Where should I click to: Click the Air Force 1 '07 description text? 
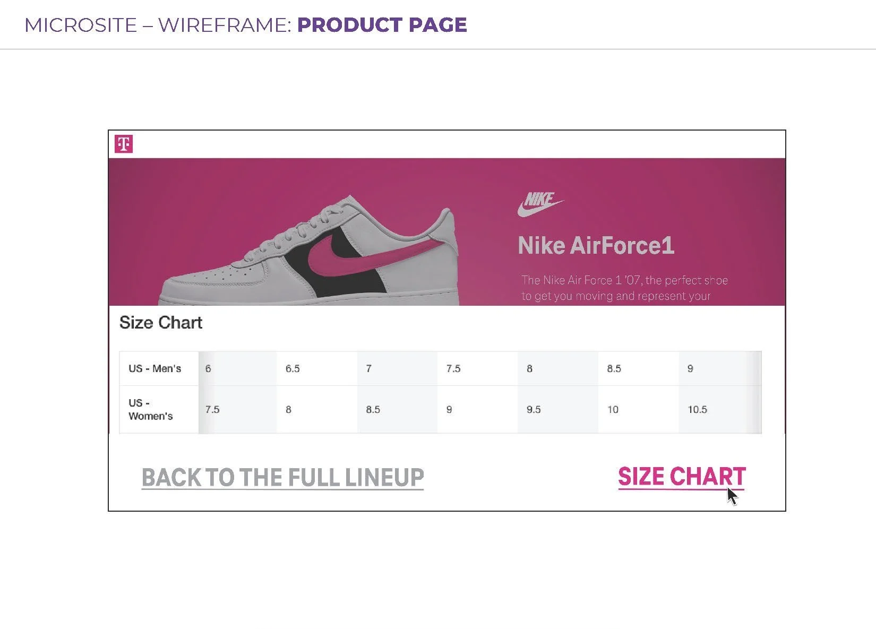(624, 288)
